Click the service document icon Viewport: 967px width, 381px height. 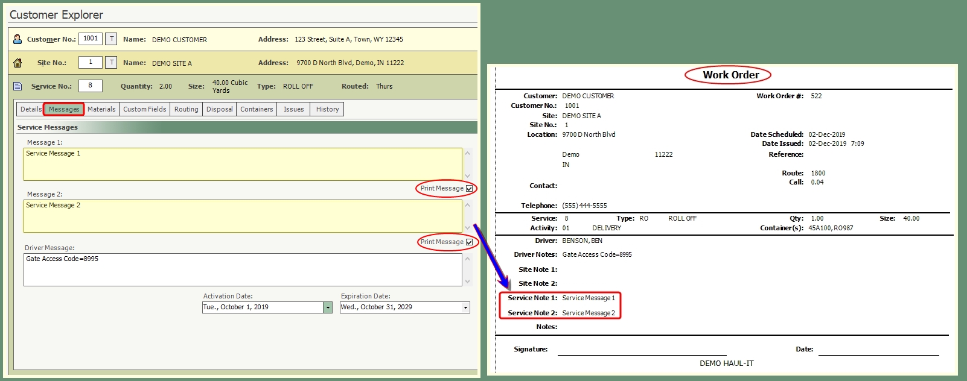[x=18, y=86]
